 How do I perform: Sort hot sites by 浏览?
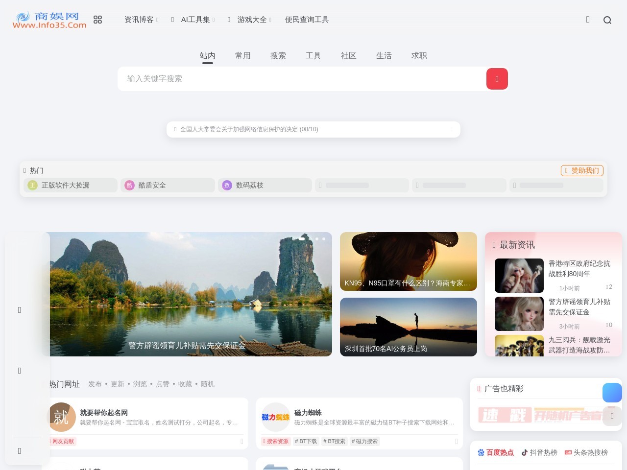click(140, 384)
